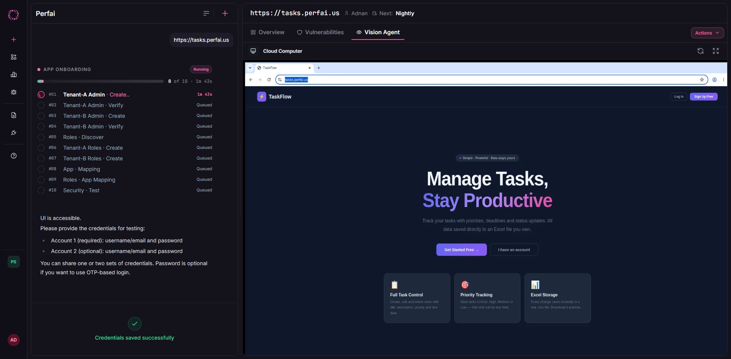
Task: Click browser forward arrow in Cloud Computer
Action: (260, 80)
